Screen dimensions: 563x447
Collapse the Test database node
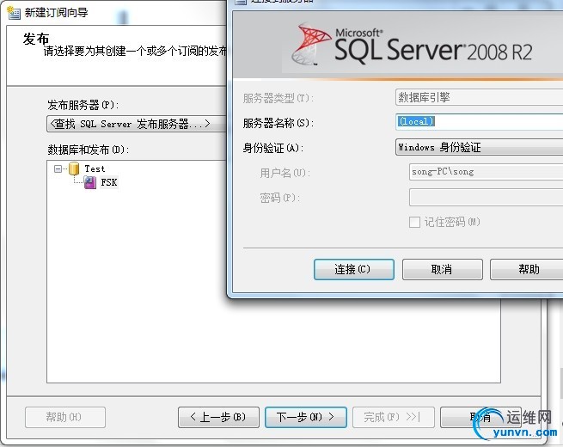coord(58,168)
